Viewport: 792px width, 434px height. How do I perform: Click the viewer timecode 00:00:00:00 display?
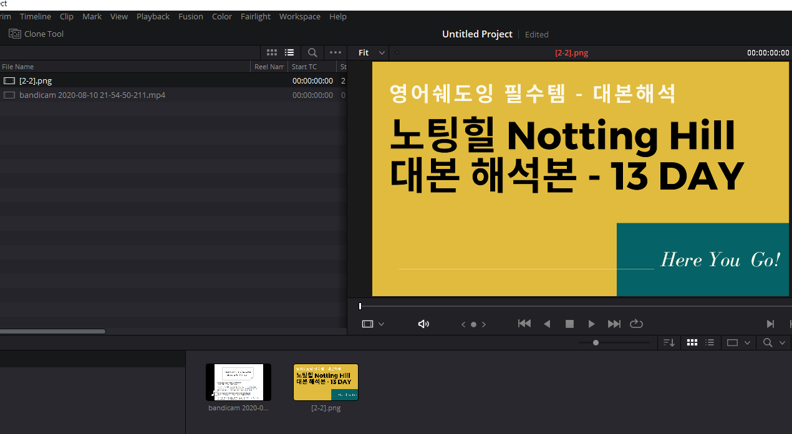pyautogui.click(x=768, y=53)
